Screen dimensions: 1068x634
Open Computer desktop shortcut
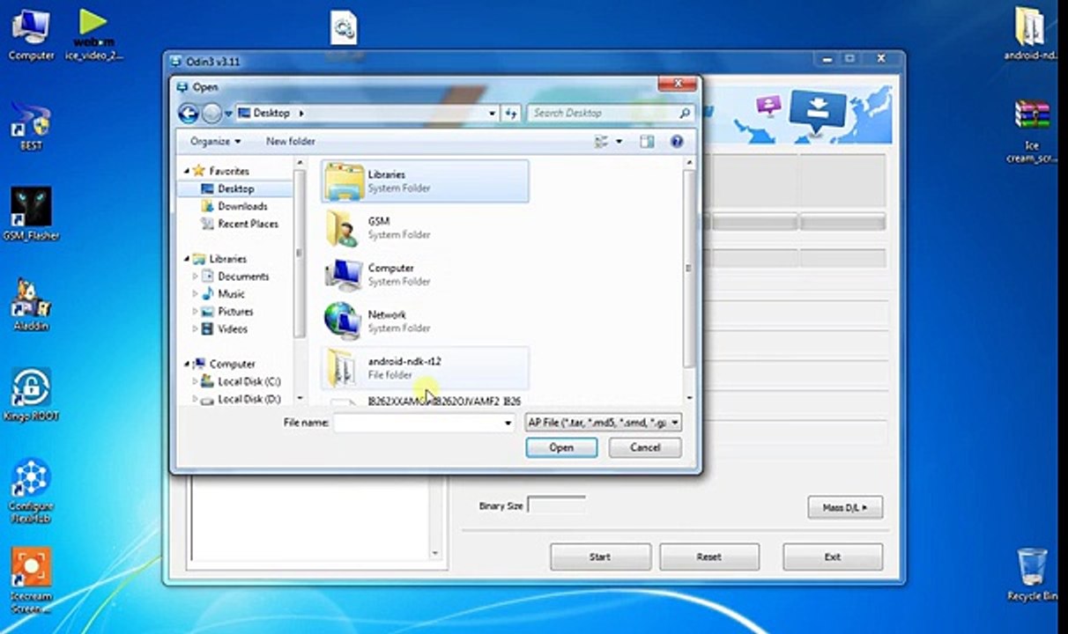tap(31, 33)
